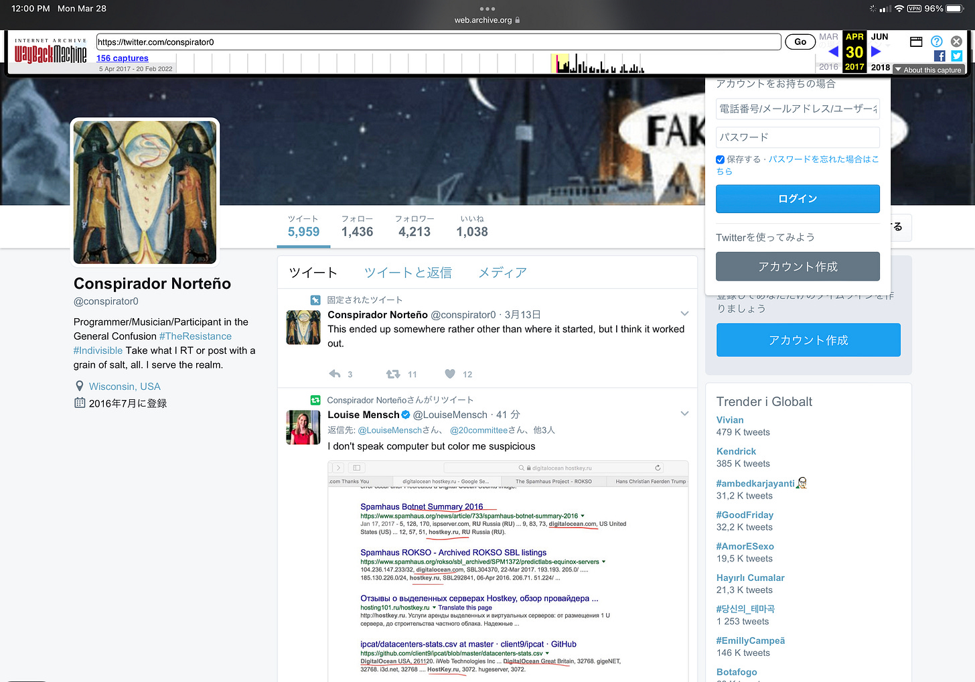Open the いいね count 1,038 stat
Viewport: 975px width, 682px height.
point(472,226)
